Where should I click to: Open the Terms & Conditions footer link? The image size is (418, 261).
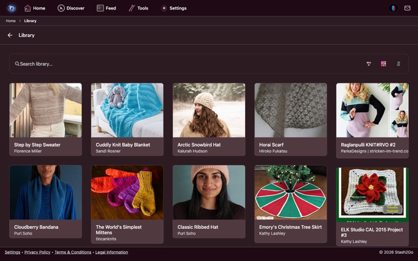tap(73, 252)
